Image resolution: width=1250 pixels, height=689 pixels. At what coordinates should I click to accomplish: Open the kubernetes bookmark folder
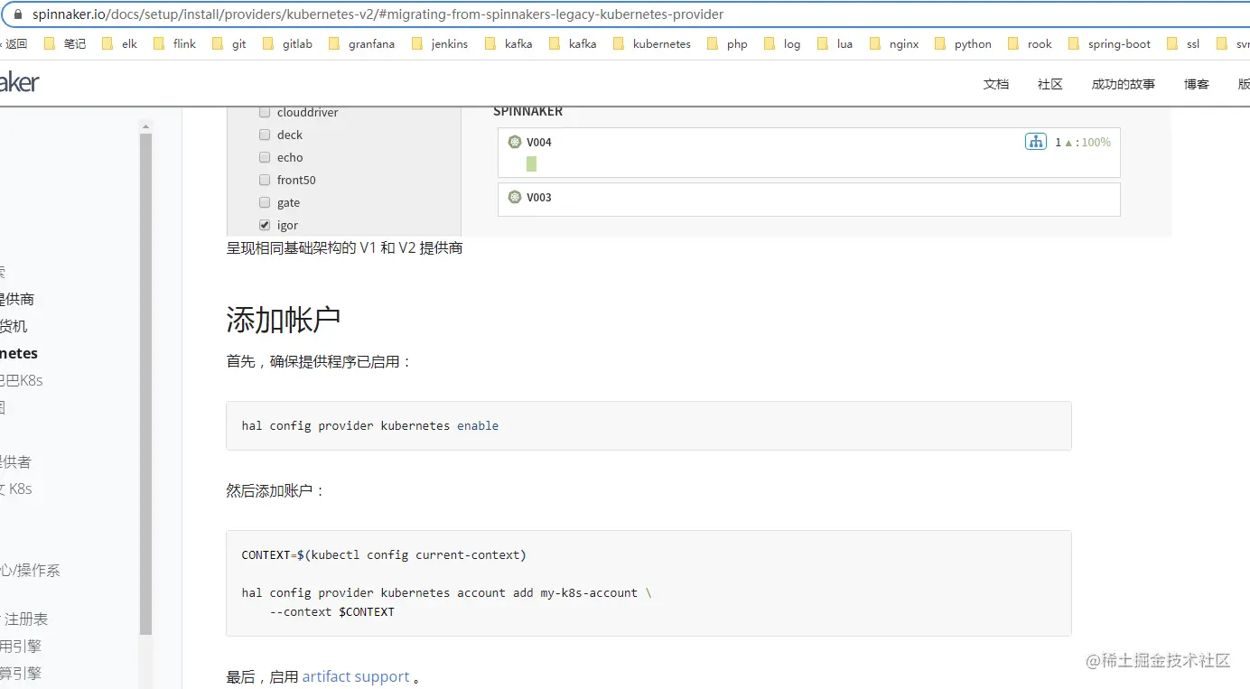coord(652,43)
